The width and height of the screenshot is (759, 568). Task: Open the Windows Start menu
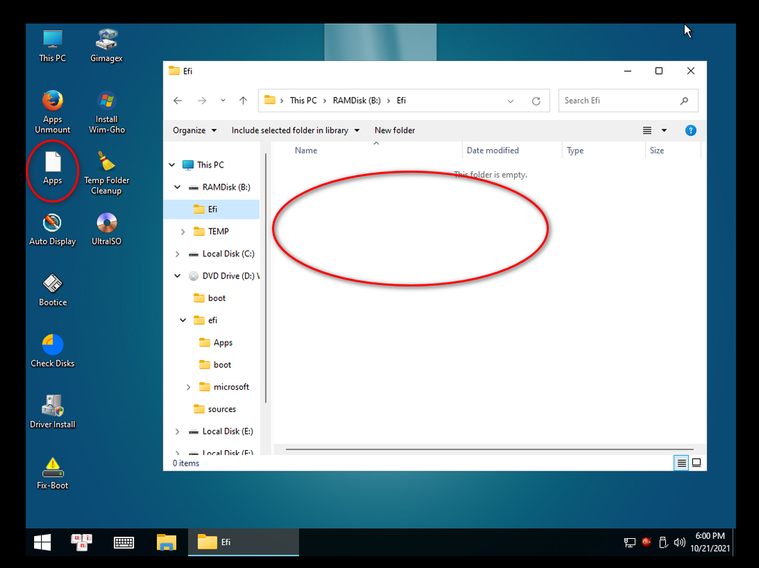click(x=43, y=542)
